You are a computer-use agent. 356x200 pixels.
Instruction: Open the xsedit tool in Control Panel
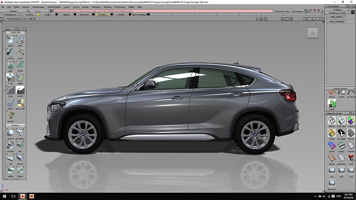332,103
